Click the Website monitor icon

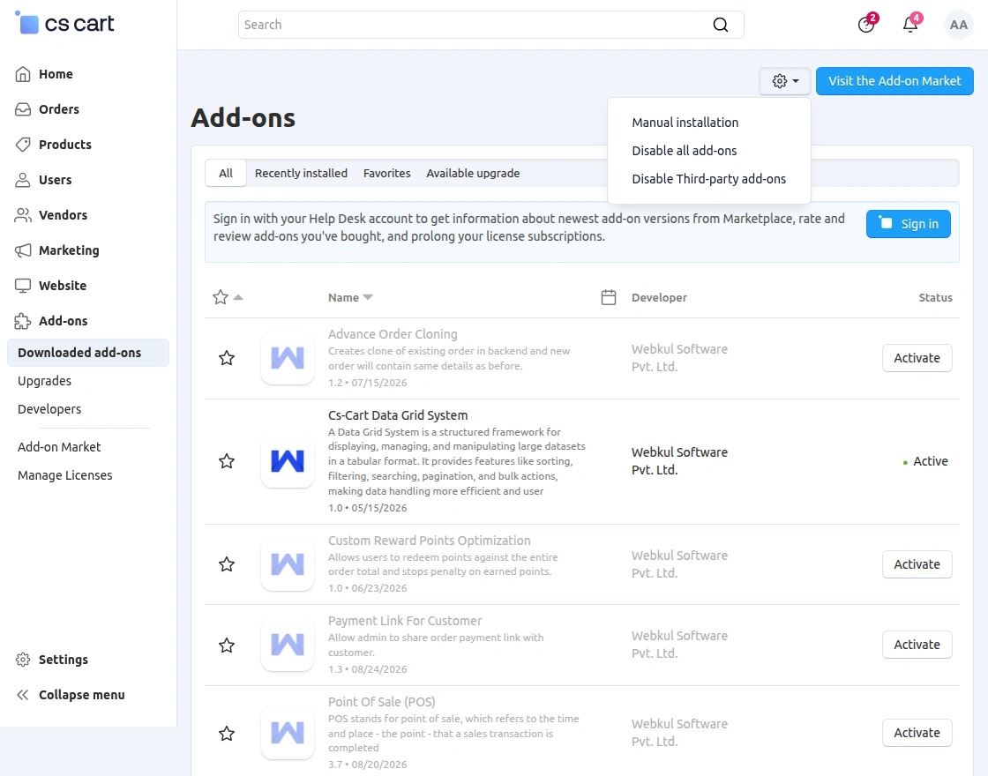tap(23, 286)
